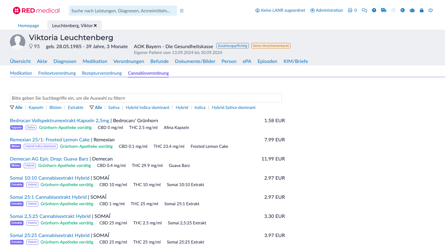Open the robot assistant icon

412,10
